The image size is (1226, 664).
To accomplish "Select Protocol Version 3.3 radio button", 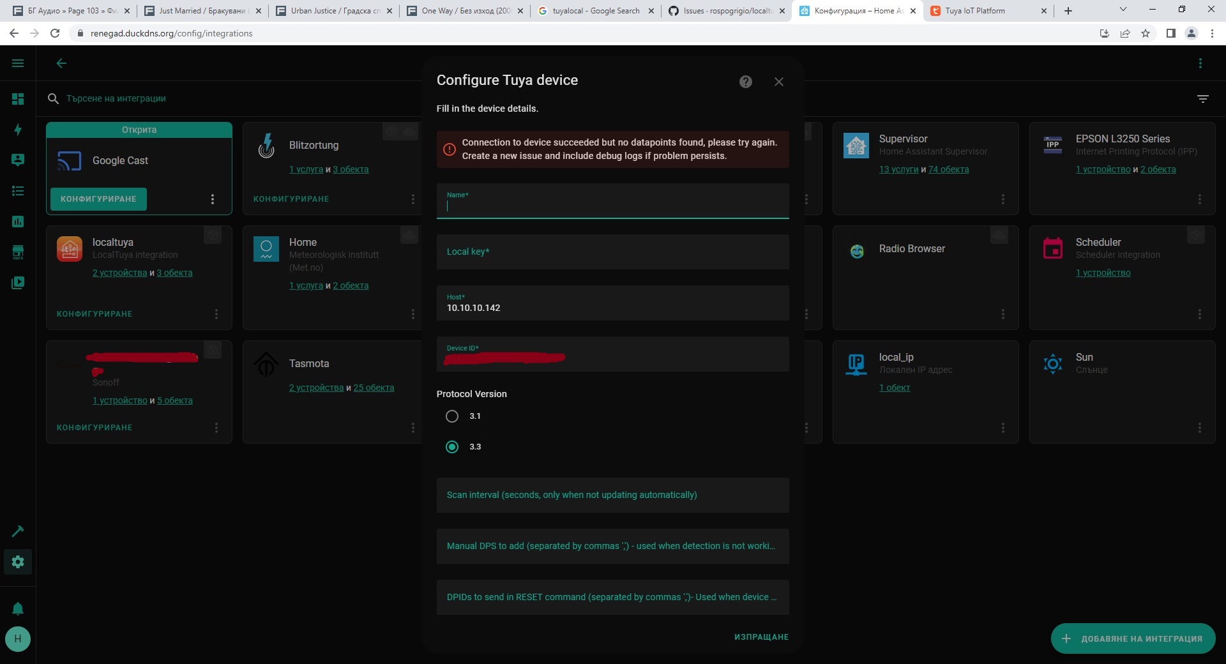I will [452, 447].
